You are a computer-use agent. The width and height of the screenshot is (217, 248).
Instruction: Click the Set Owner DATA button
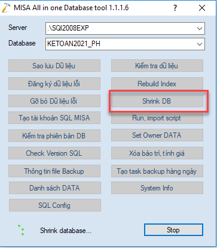(157, 135)
